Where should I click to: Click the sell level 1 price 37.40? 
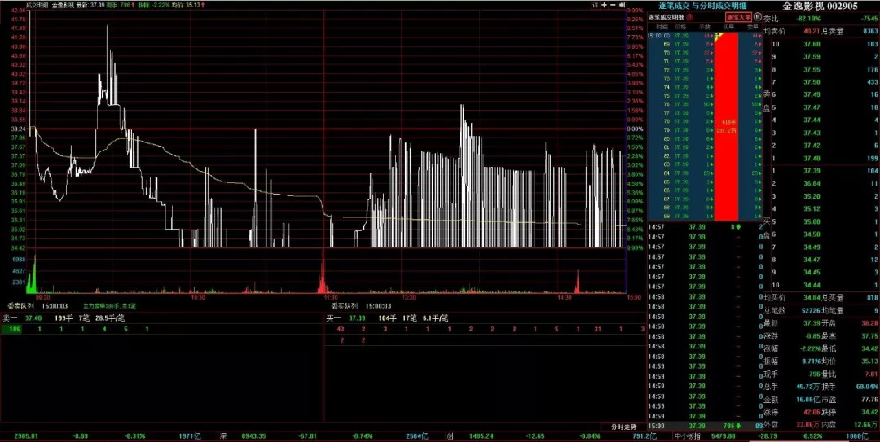[812, 158]
